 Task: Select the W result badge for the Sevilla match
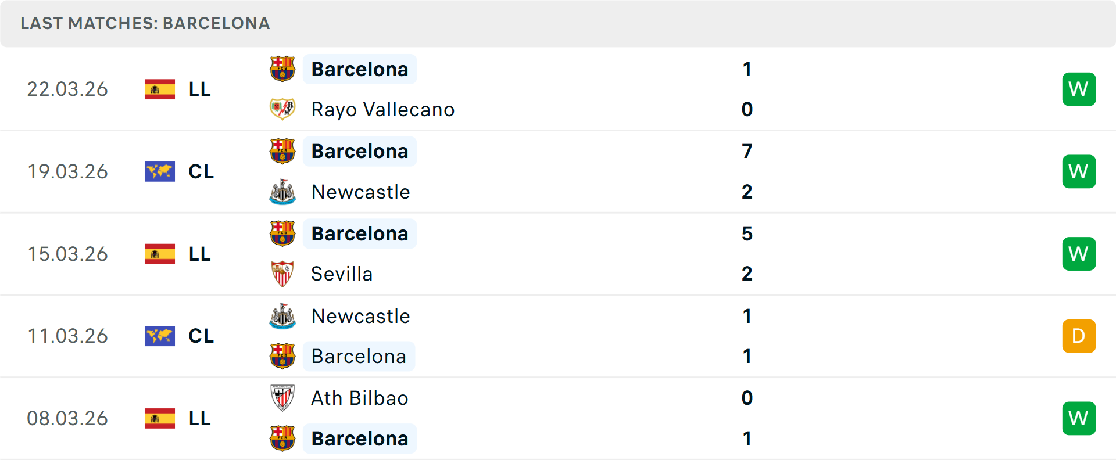1079,254
